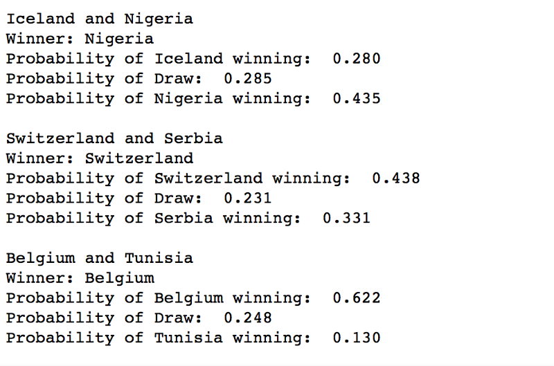Screen dimensions: 554x366
Task: Click the Iceland winning probability value 0.280
Action: click(357, 59)
